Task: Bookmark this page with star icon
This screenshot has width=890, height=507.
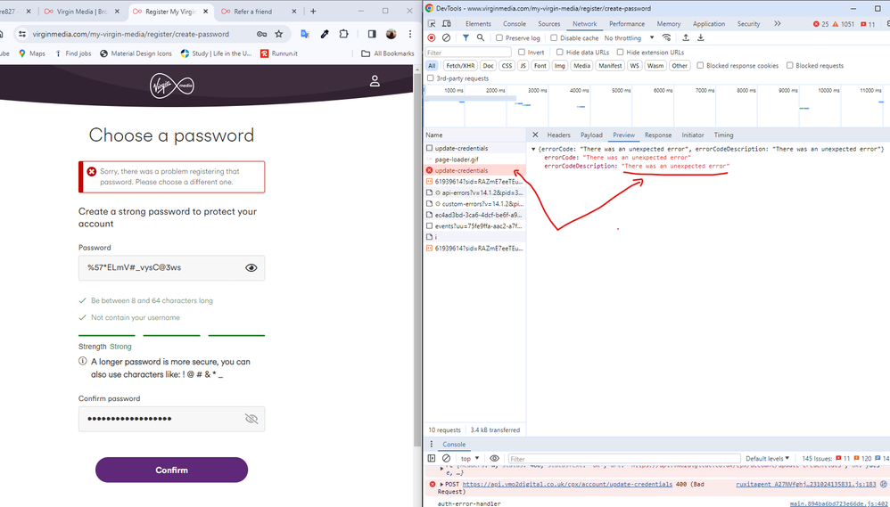Action: [279, 34]
